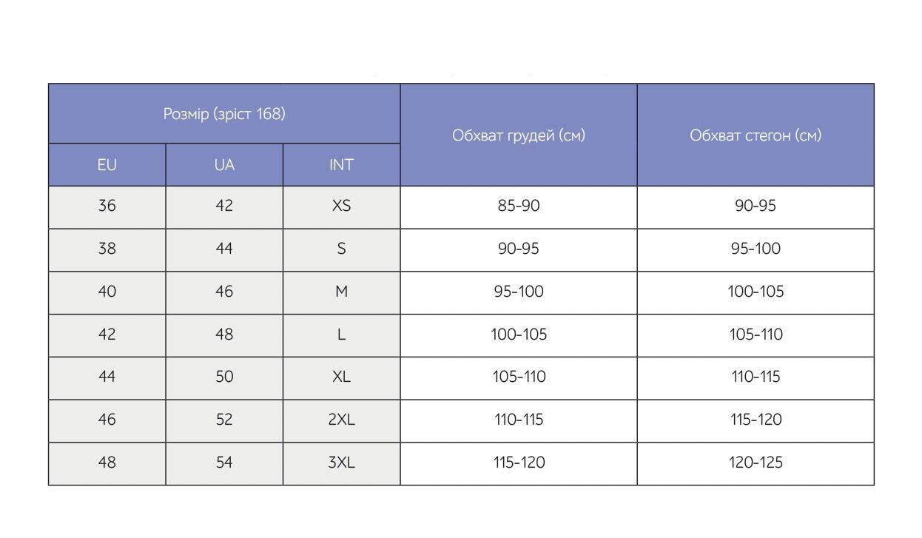
Task: Select the 3XL size cell
Action: tap(342, 464)
